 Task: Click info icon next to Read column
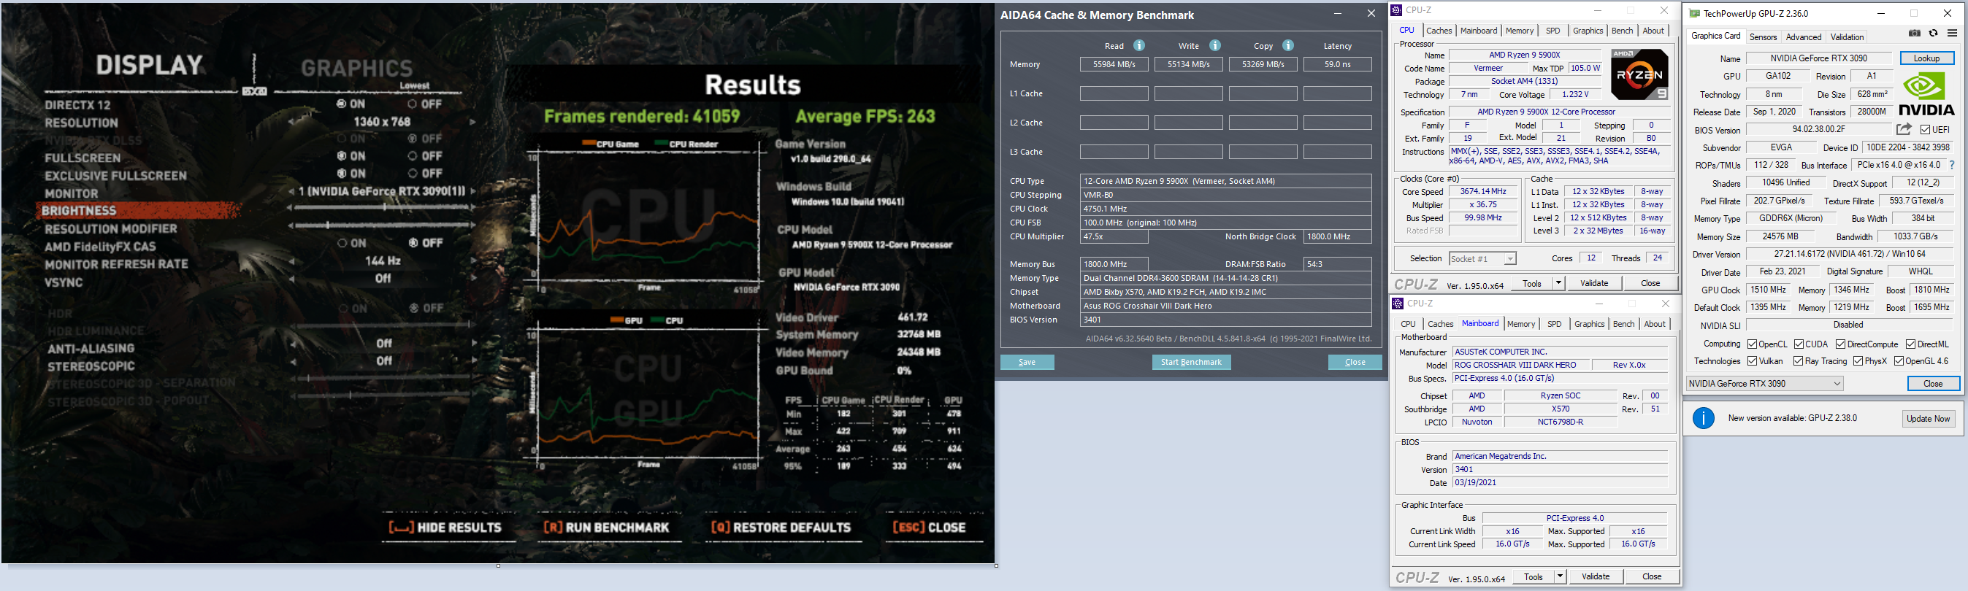coord(1139,45)
